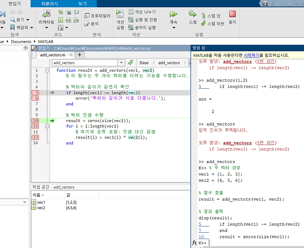Click the save icon in quick access bar
This screenshot has width=304, height=248.
(x=265, y=3)
